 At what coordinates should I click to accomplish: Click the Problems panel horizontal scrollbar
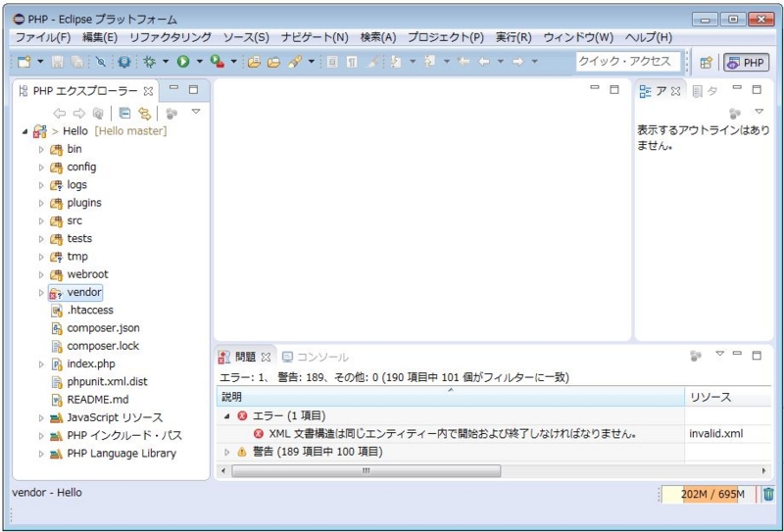click(x=366, y=471)
